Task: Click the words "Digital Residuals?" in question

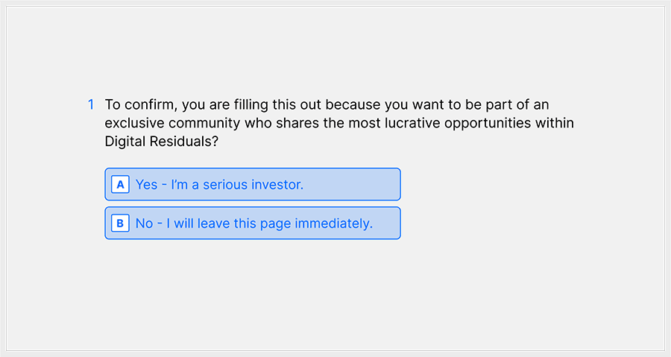Action: pos(161,142)
